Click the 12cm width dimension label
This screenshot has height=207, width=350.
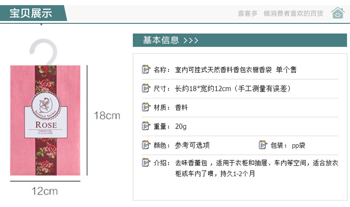pyautogui.click(x=45, y=191)
